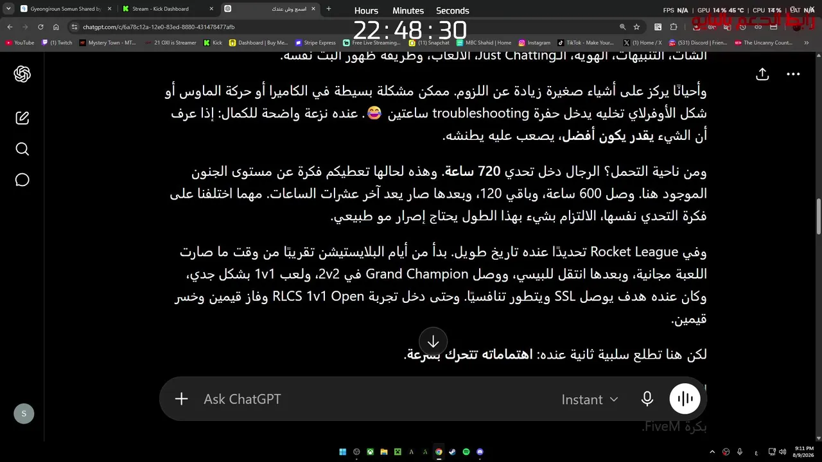The image size is (822, 462).
Task: Open search chats magnifier in sidebar
Action: click(x=22, y=150)
